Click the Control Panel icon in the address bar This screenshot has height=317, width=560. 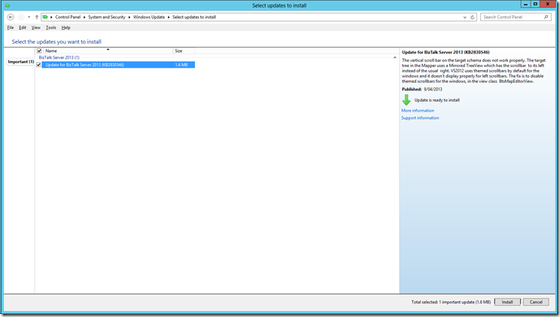point(45,17)
